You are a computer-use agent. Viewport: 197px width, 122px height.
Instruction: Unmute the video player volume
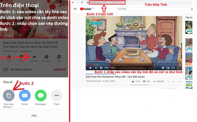click(x=101, y=68)
